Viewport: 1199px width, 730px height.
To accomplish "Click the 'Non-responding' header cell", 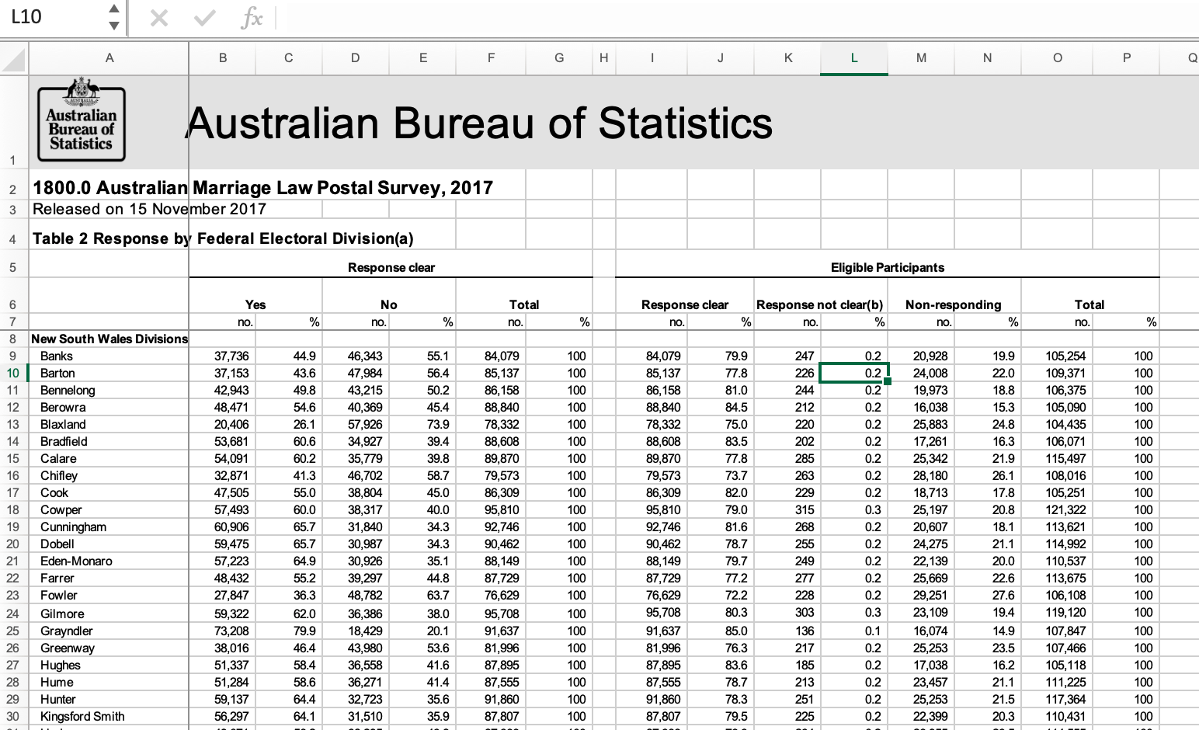I will point(953,305).
